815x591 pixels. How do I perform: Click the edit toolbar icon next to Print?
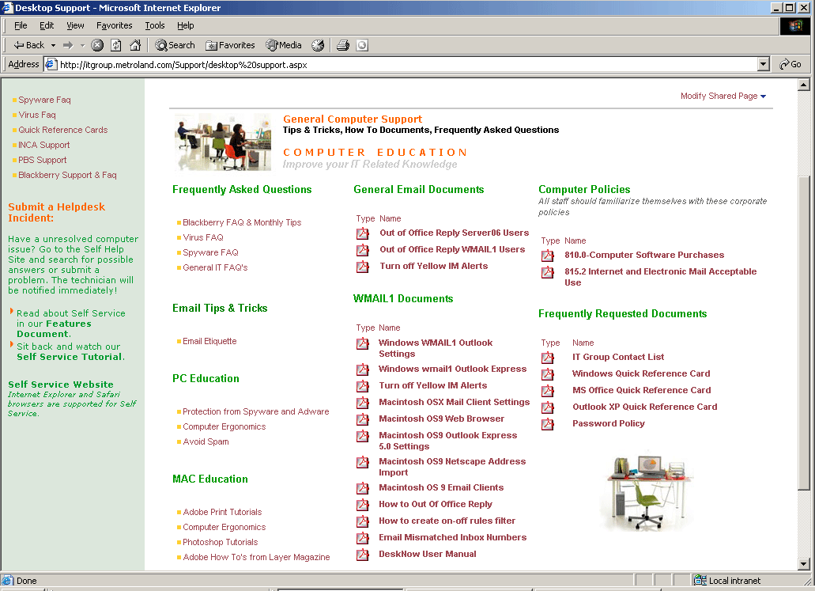point(362,45)
